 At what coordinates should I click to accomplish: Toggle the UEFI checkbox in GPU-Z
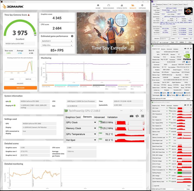pos(187,62)
